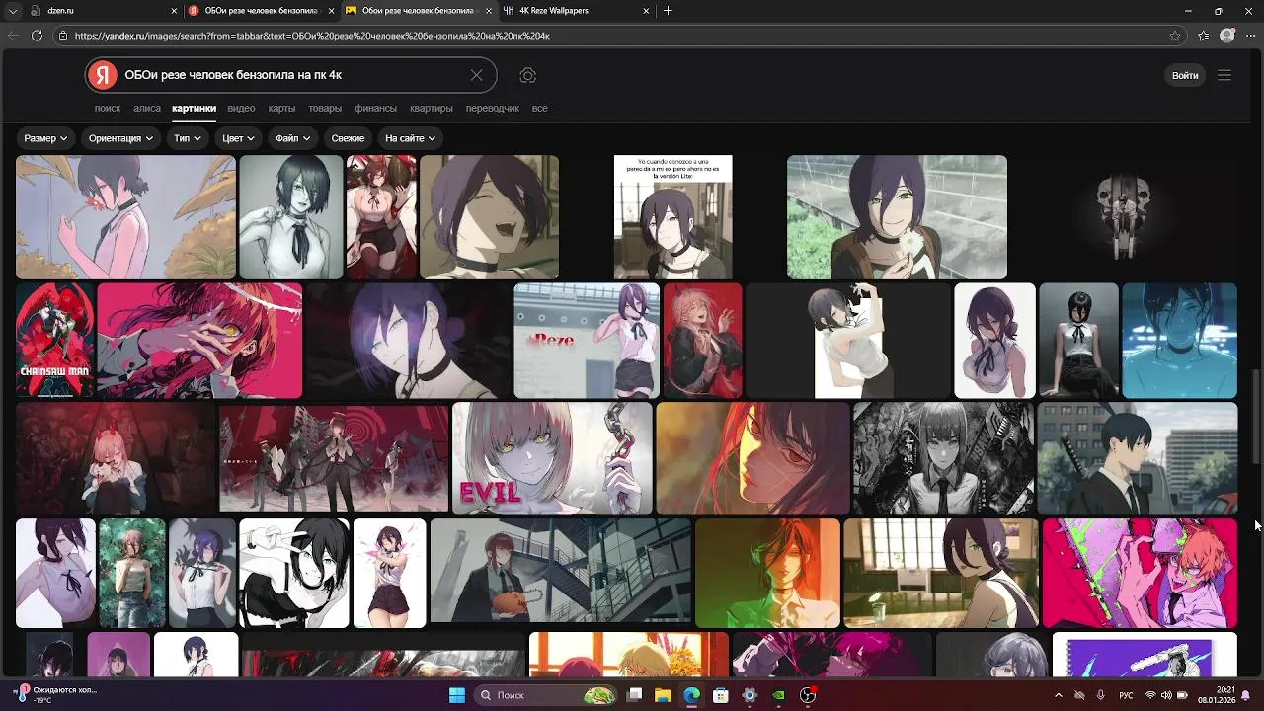Open browser favorites list icon
Viewport: 1264px width, 711px height.
click(x=1203, y=35)
